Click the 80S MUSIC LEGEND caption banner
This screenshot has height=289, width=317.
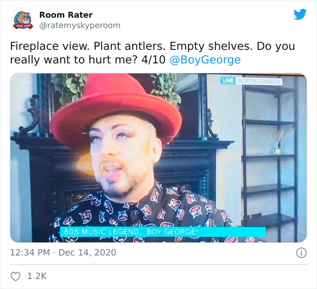coord(163,232)
